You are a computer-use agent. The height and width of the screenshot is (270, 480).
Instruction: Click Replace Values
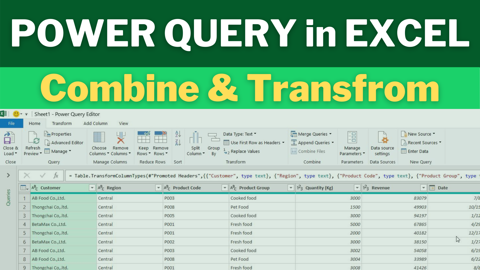[241, 151]
